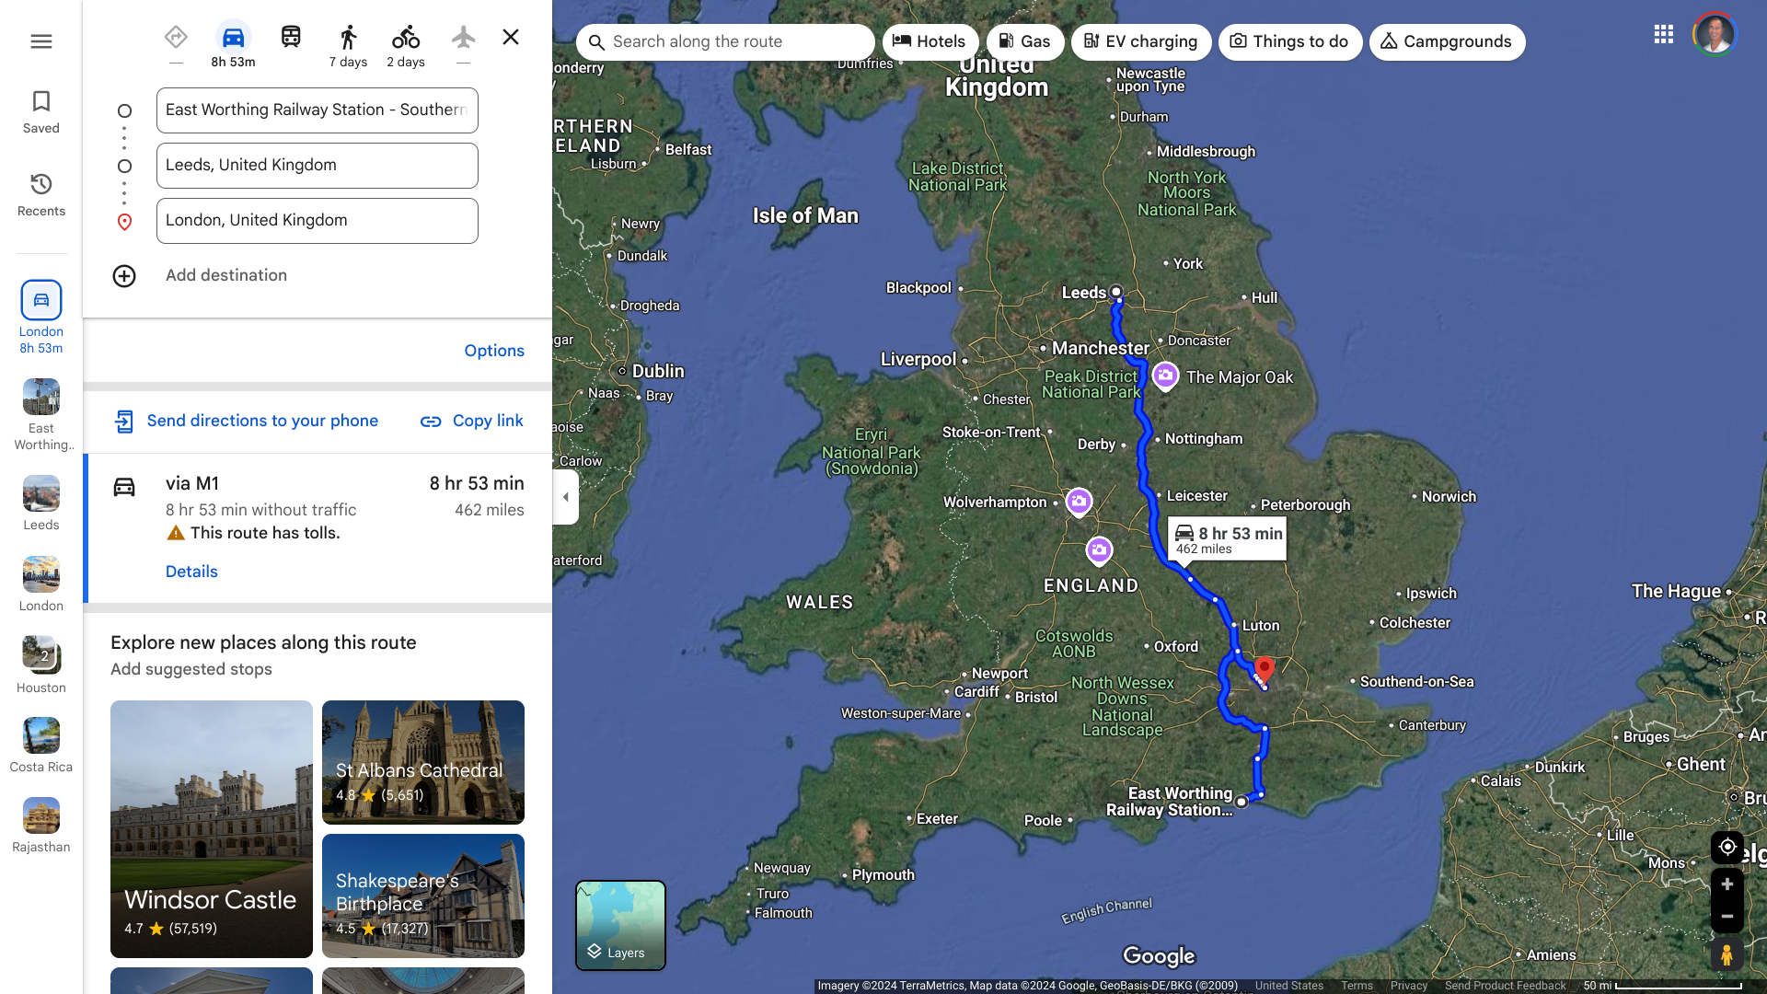
Task: Click Send directions to your phone
Action: (246, 421)
